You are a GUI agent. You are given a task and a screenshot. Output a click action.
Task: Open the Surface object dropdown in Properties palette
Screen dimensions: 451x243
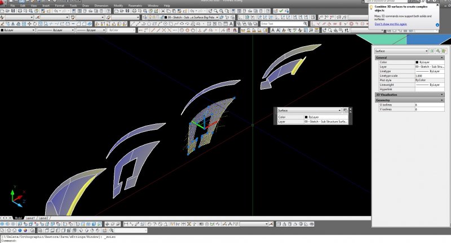401,51
